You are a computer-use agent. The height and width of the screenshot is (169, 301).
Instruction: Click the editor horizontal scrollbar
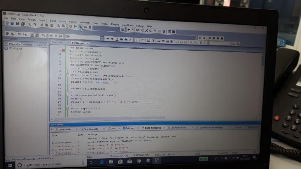(x=108, y=118)
